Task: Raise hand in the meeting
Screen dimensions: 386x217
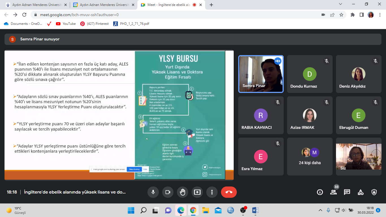Action: coord(183,192)
